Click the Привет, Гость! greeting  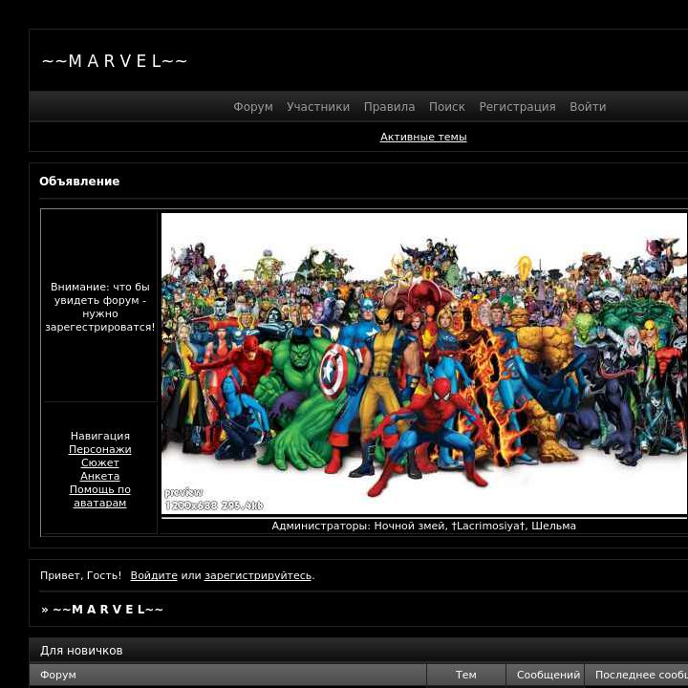click(x=80, y=575)
